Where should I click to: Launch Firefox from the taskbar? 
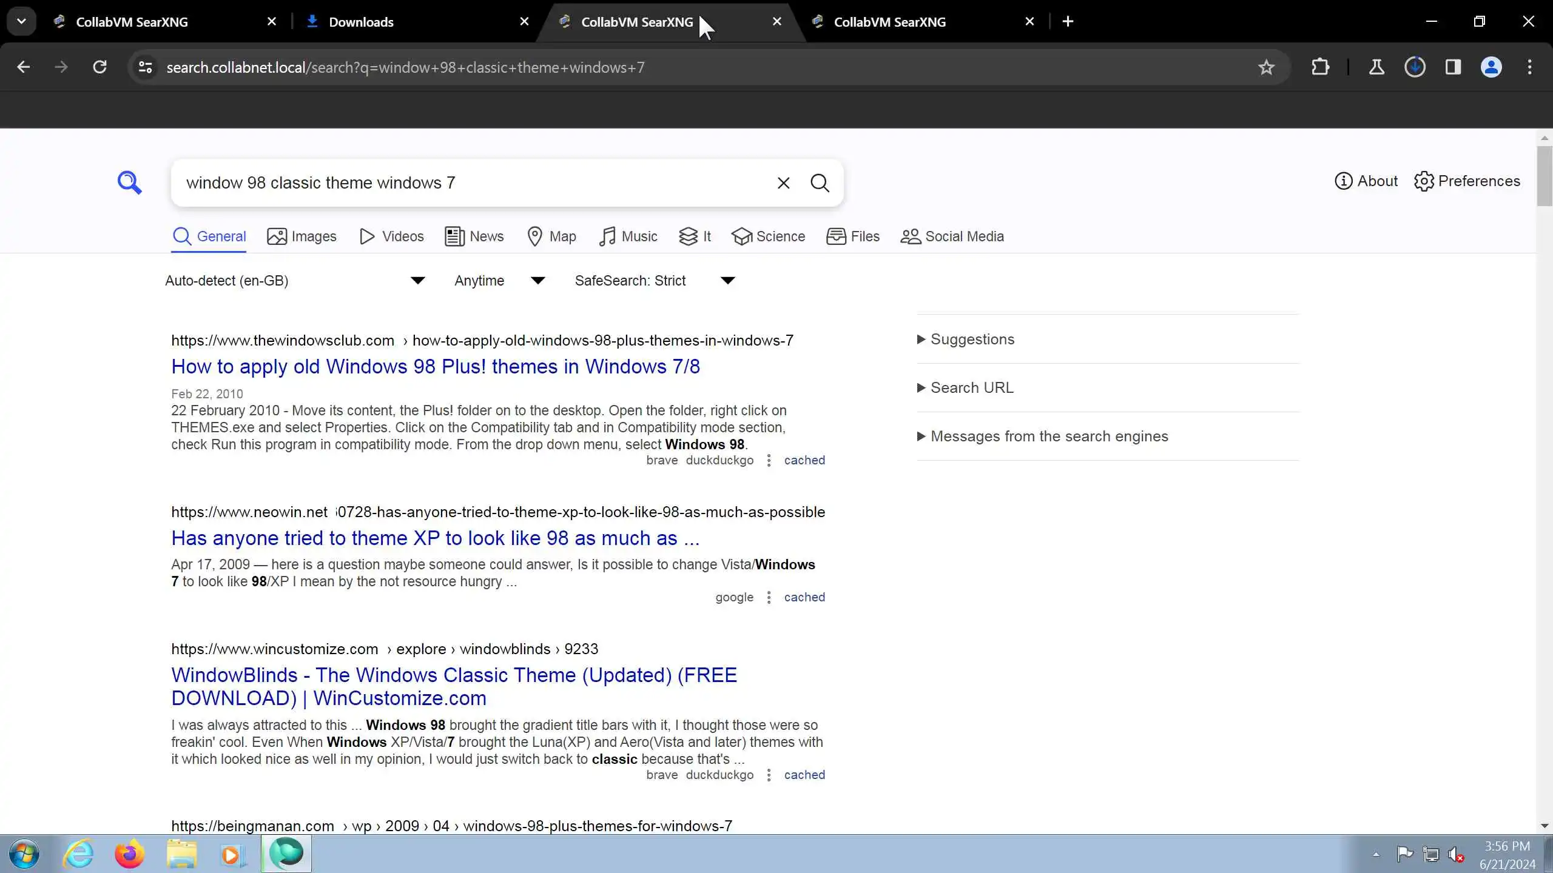click(129, 854)
